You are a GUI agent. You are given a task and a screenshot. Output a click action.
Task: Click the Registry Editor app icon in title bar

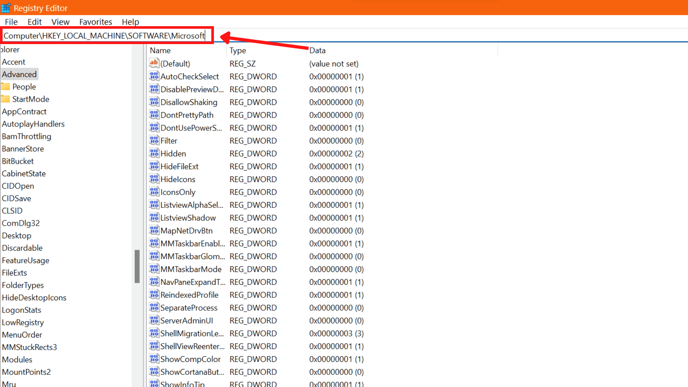coord(5,8)
